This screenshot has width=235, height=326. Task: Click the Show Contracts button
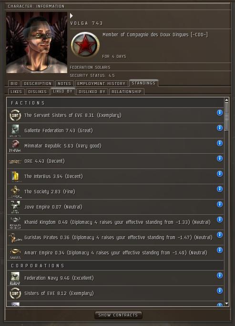click(x=118, y=315)
